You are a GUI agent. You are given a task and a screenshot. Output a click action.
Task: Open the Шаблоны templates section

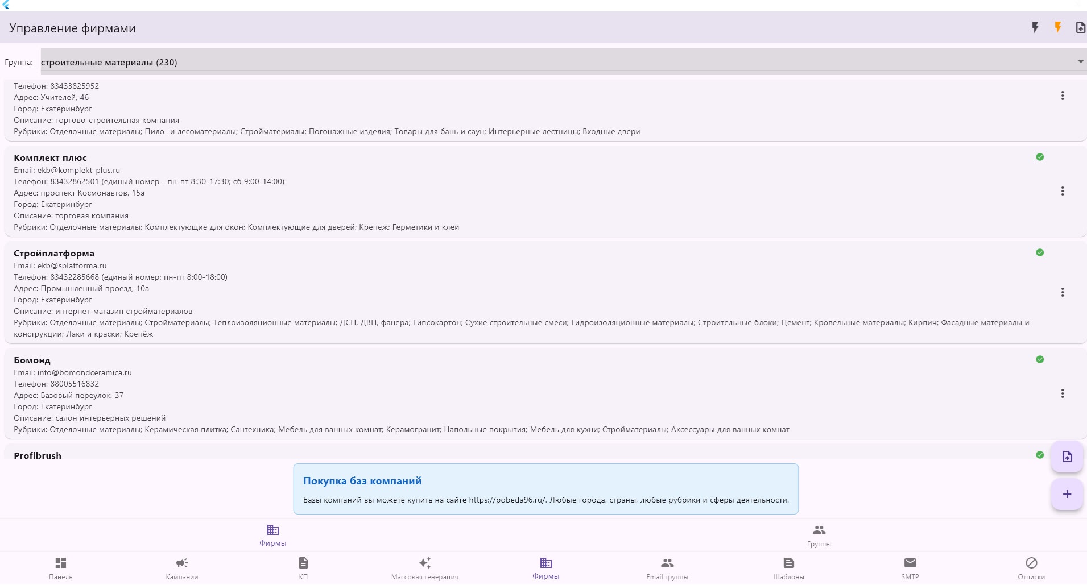click(x=789, y=569)
